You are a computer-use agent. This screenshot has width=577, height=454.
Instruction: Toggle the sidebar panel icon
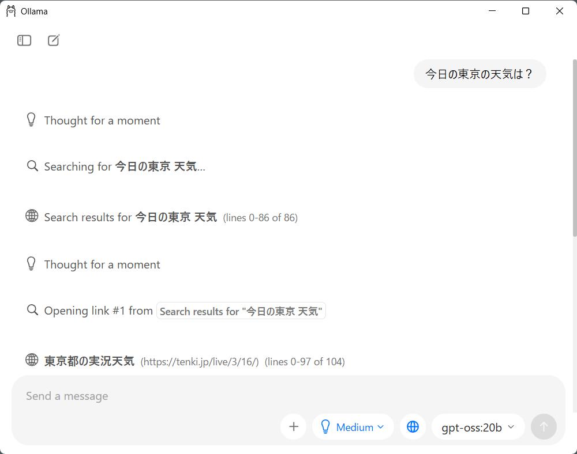point(24,40)
